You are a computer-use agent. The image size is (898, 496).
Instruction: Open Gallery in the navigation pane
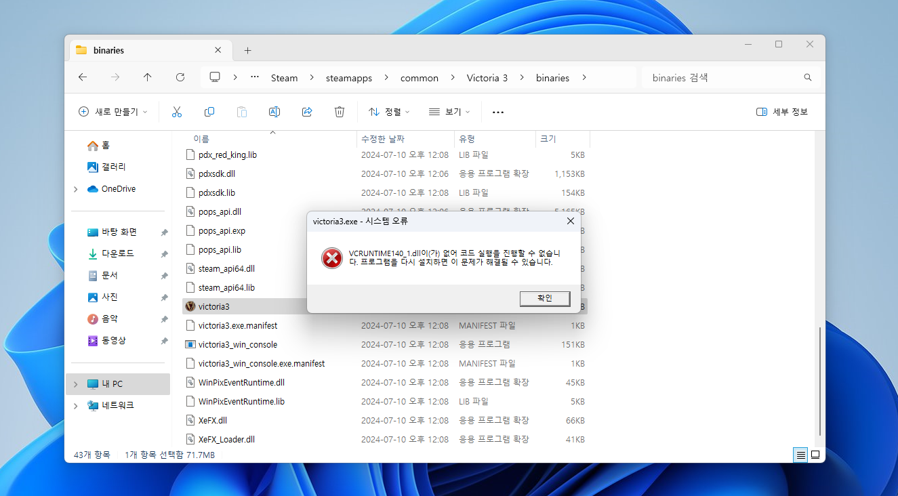coord(106,167)
